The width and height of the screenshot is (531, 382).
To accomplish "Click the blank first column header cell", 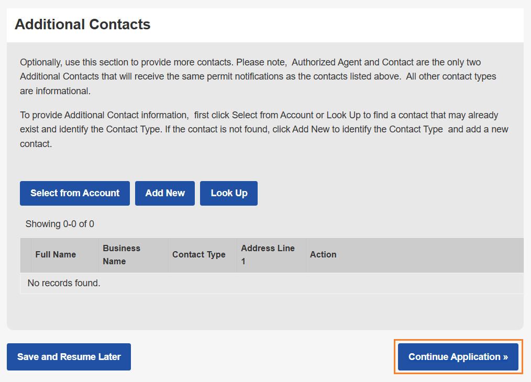I will [x=26, y=255].
